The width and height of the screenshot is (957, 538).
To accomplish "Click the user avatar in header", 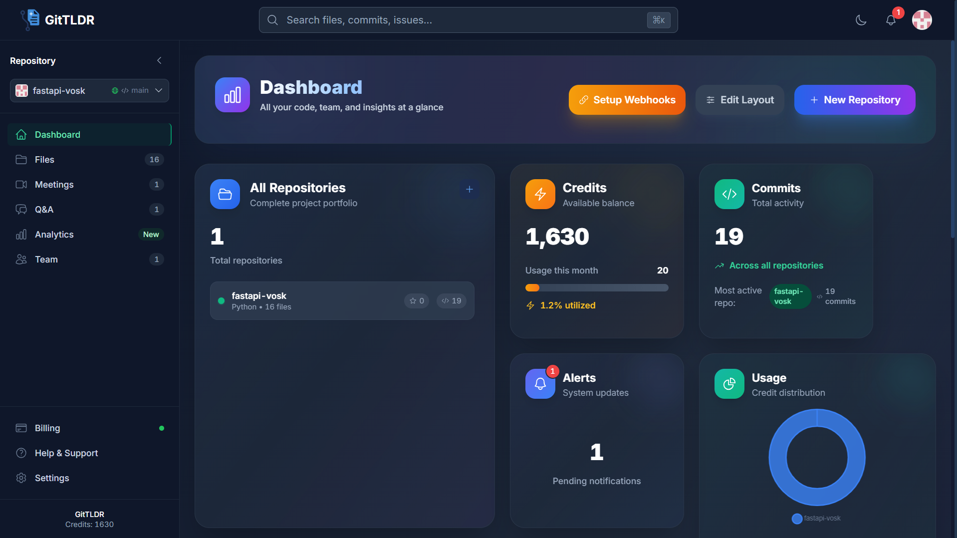I will tap(922, 20).
